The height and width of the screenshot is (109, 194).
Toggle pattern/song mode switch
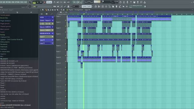[34, 2]
